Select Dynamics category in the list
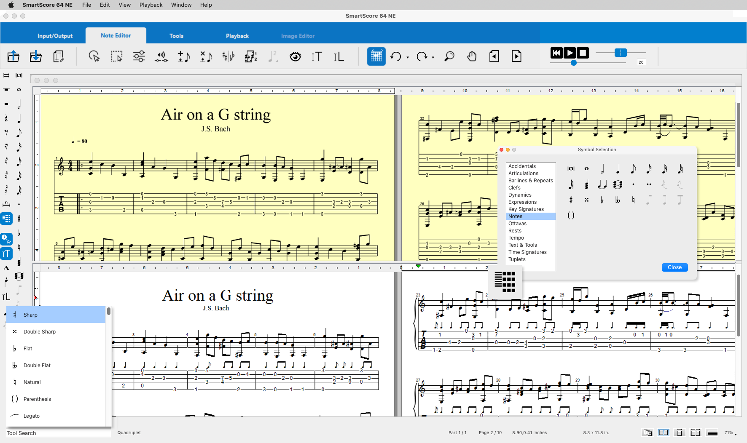Screen dimensions: 747x443 [531, 195]
